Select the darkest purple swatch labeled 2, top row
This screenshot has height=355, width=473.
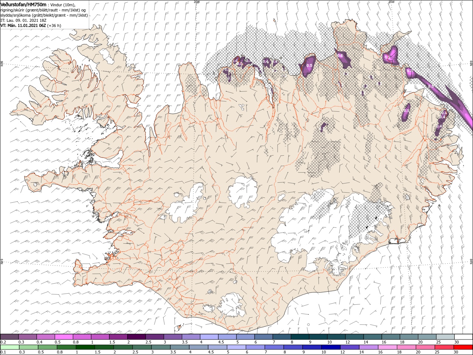click(136, 337)
